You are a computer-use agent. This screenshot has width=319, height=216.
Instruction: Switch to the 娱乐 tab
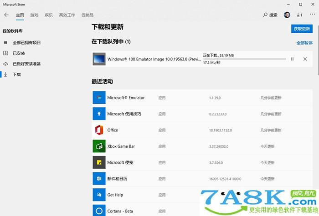click(x=49, y=15)
